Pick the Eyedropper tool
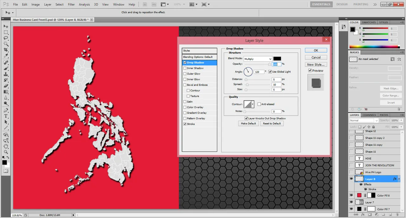The width and height of the screenshot is (406, 218). click(6, 56)
